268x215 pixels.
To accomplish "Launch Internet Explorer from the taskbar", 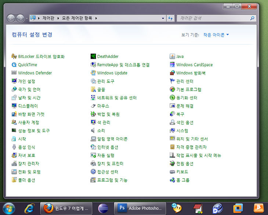I will click(x=29, y=208).
